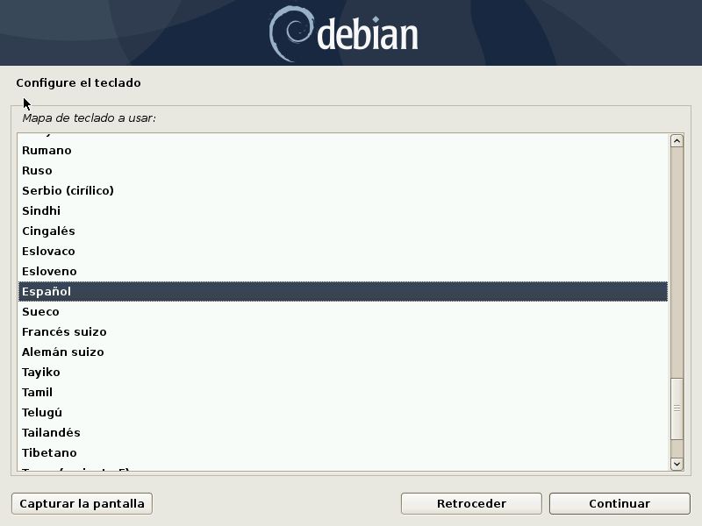Pick Tailandés from the keymap list
Viewport: 702px width, 526px height.
click(52, 433)
